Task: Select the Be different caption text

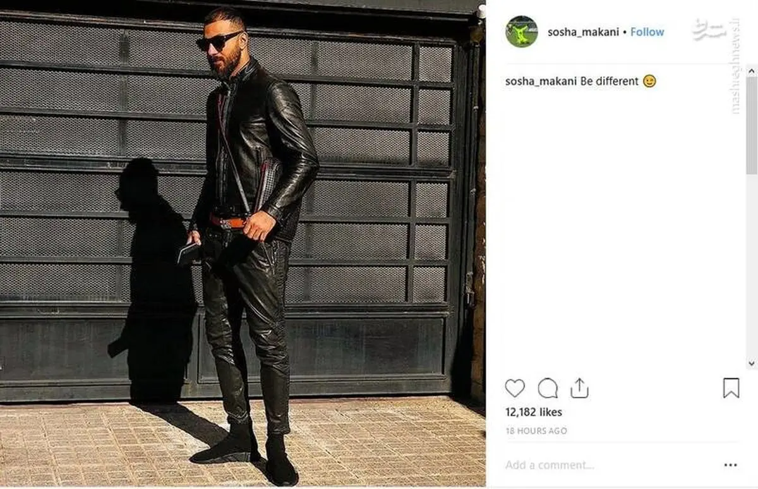Action: (x=609, y=81)
